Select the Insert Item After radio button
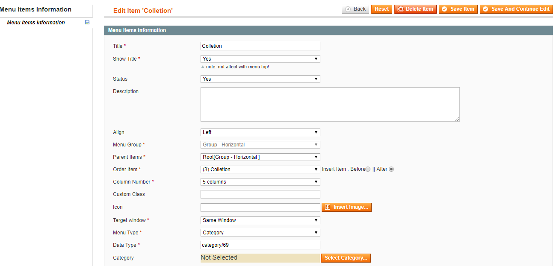Image resolution: width=559 pixels, height=266 pixels. pyautogui.click(x=391, y=169)
